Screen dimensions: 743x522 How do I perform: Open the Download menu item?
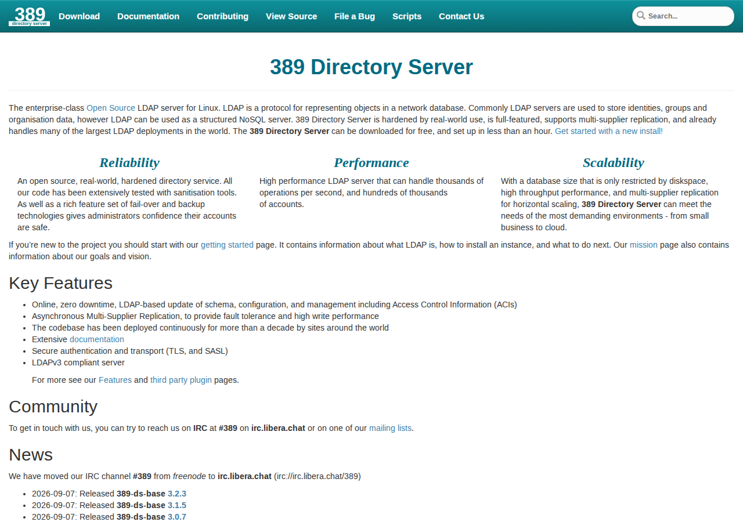tap(79, 16)
